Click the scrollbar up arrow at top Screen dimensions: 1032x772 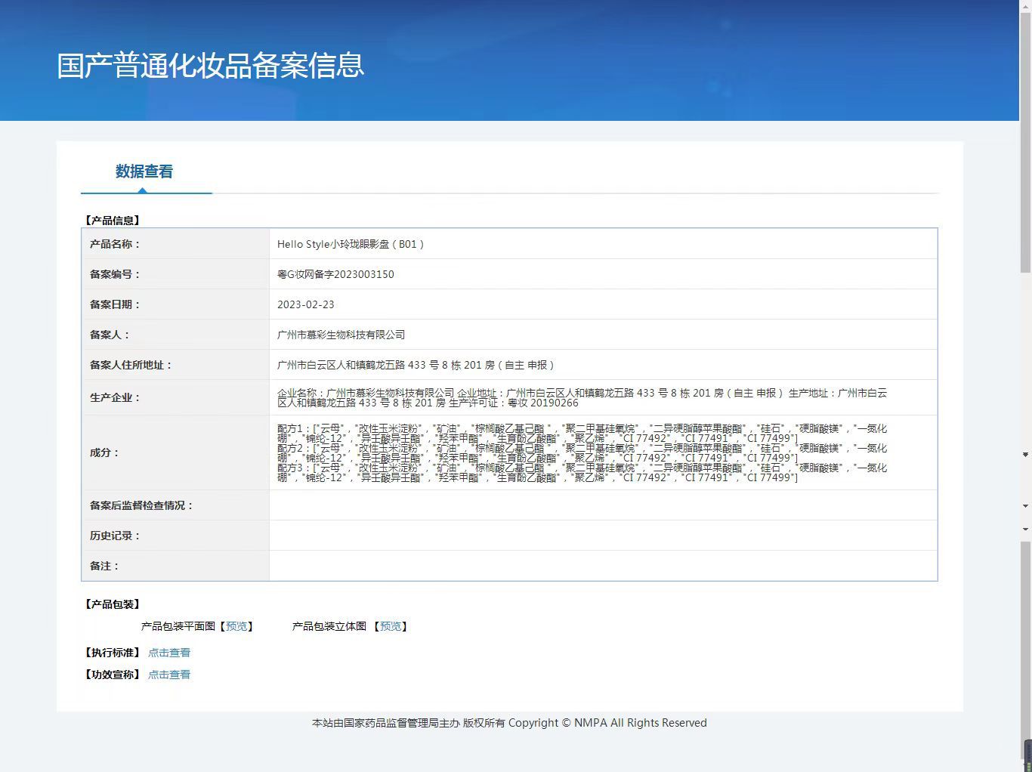pos(1026,5)
